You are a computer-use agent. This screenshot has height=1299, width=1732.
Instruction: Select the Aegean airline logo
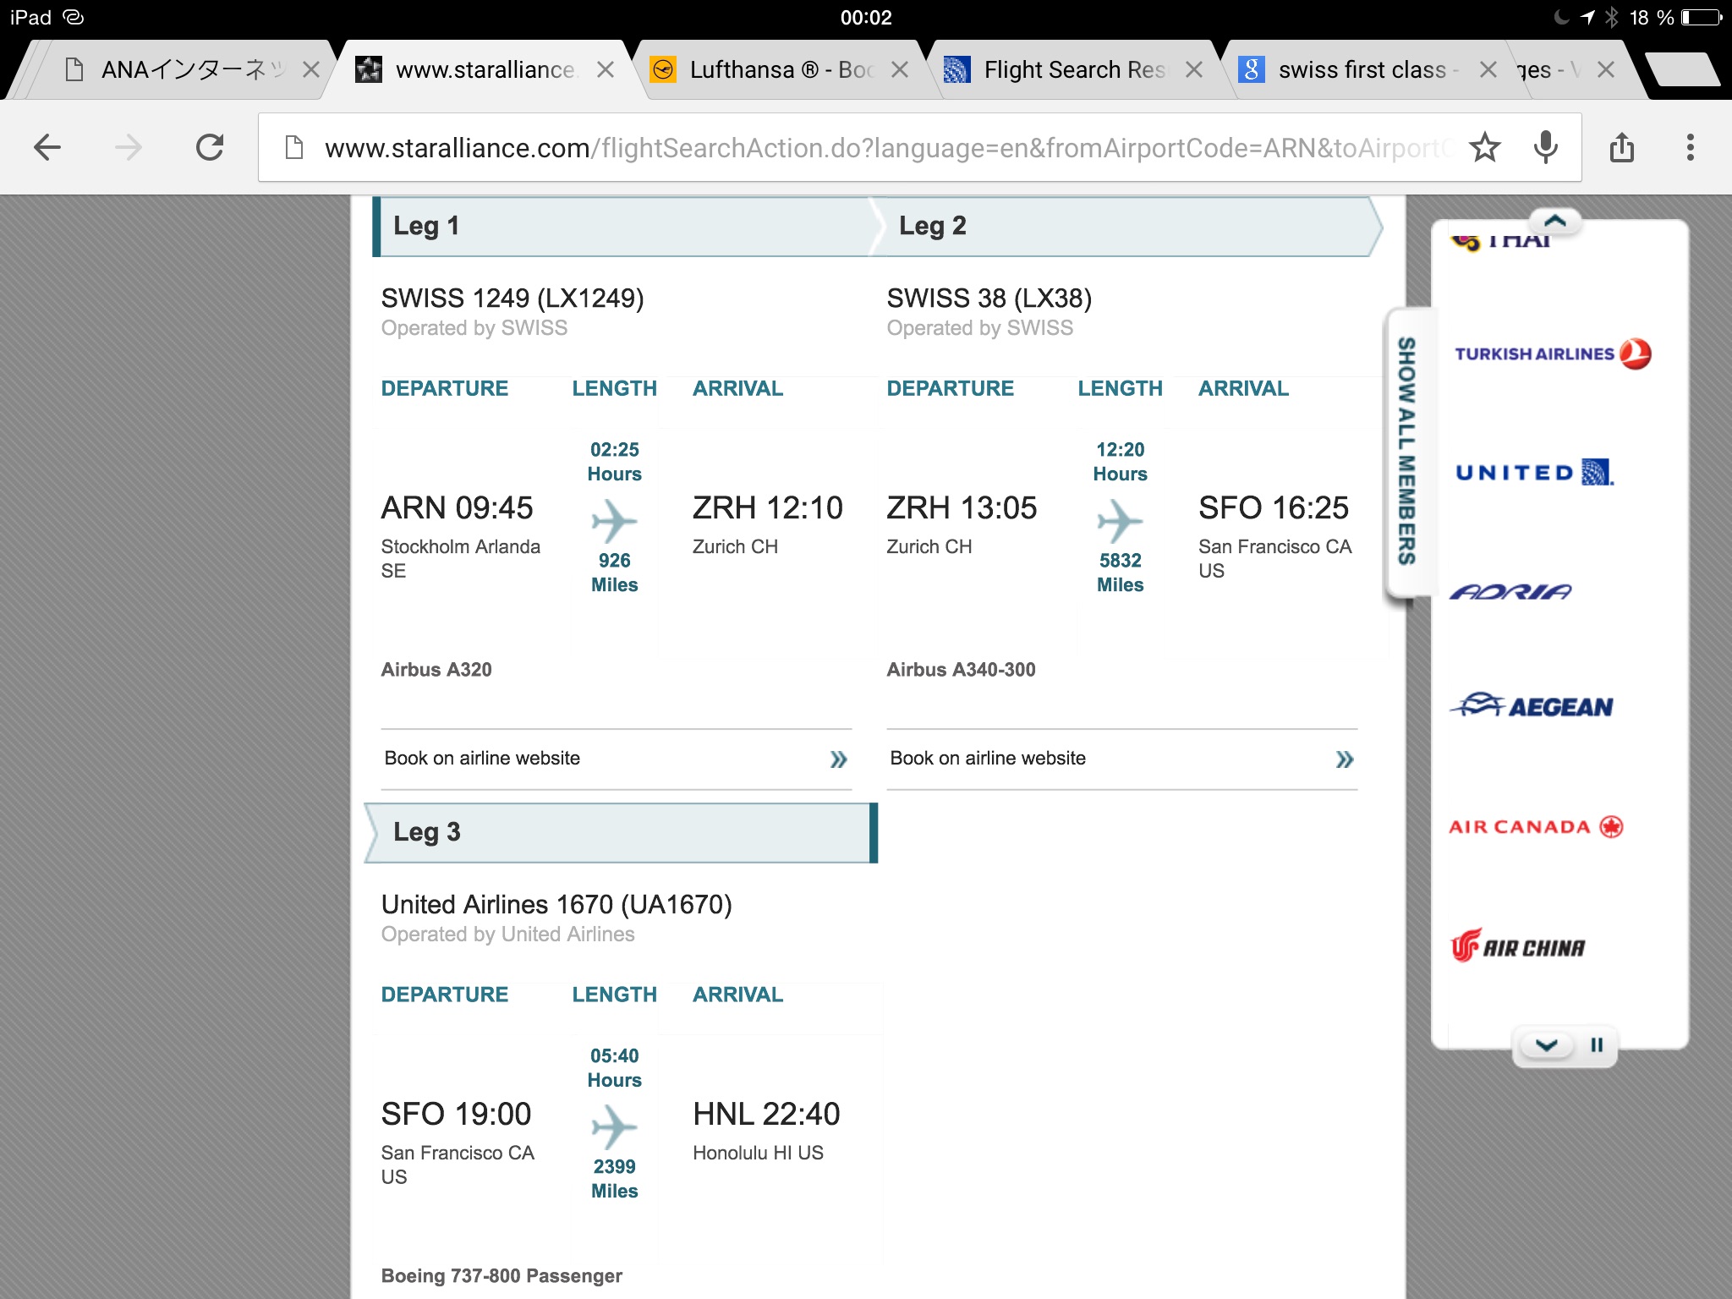(1532, 706)
